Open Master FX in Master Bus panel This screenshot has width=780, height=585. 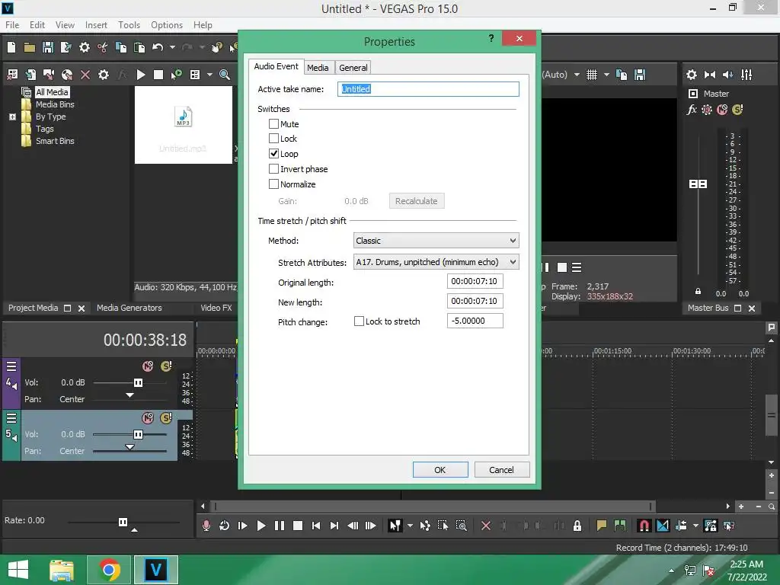tap(692, 110)
